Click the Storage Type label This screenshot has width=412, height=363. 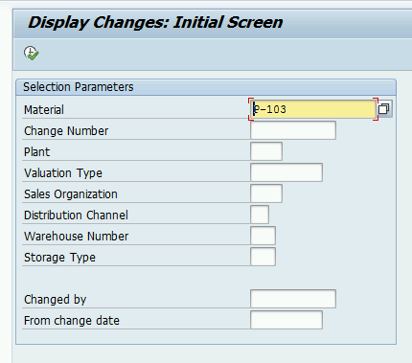tap(59, 258)
